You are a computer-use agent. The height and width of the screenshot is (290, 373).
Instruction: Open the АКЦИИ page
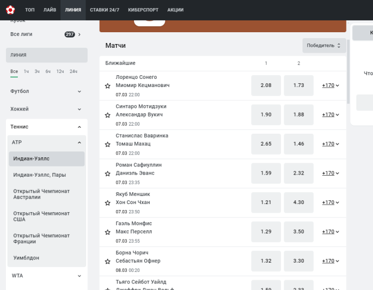(x=175, y=10)
